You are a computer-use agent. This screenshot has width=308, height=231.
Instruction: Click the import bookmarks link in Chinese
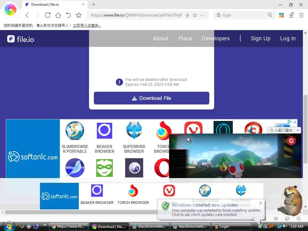(87, 26)
